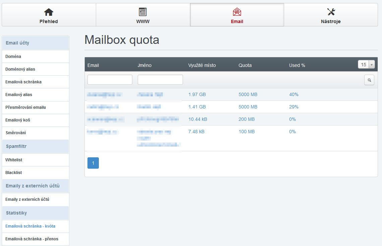382x246 pixels.
Task: Open the Nástroje tools icon
Action: (x=331, y=12)
